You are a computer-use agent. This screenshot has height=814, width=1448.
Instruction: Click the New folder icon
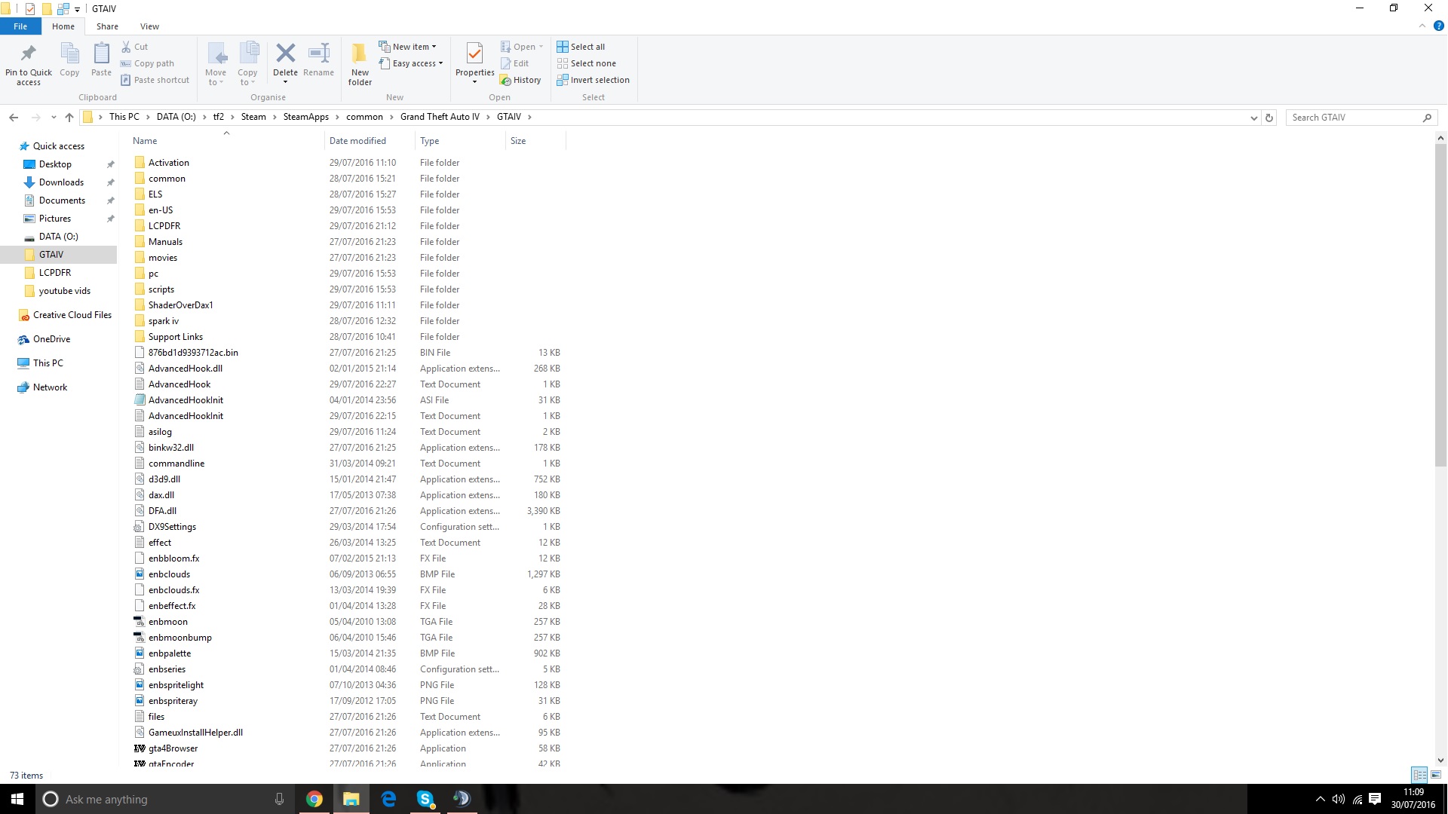coord(360,54)
